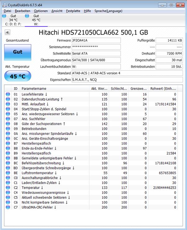Image resolution: width=187 pixels, height=230 pixels.
Task: Click the raw value 17191141584
Action: (166, 104)
